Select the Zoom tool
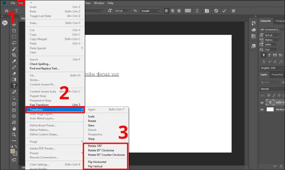 point(14,135)
